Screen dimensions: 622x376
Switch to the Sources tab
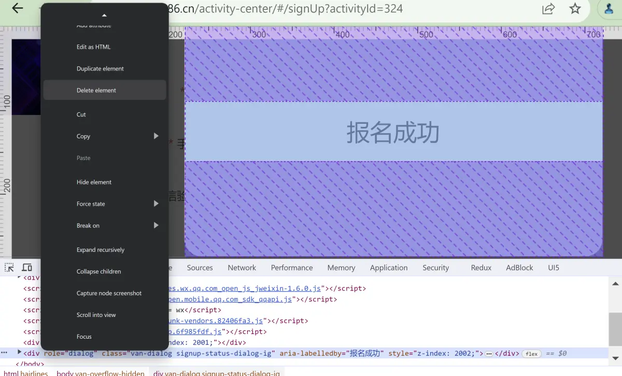[200, 268]
